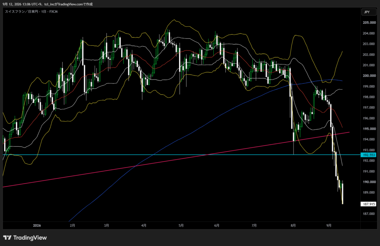The width and height of the screenshot is (380, 246).
Task: Click the TradingView logo icon
Action: pos(7,237)
